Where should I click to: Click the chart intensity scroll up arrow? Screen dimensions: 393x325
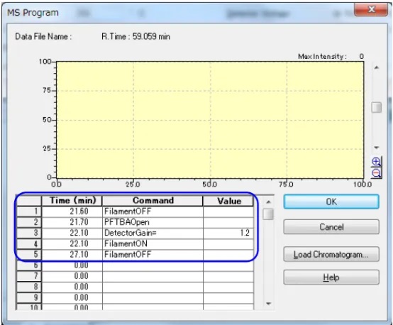click(376, 67)
